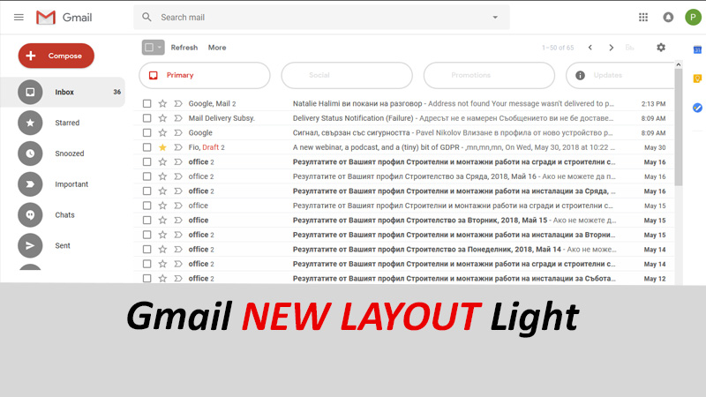
Task: Switch to the Social tab
Action: tap(347, 75)
